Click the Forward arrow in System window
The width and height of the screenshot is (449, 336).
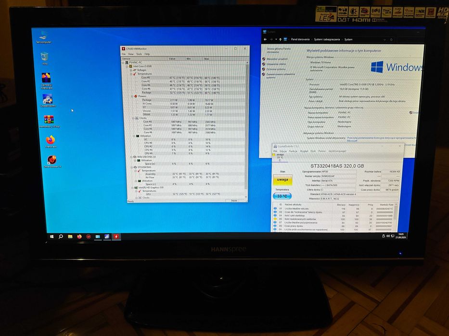(271, 39)
